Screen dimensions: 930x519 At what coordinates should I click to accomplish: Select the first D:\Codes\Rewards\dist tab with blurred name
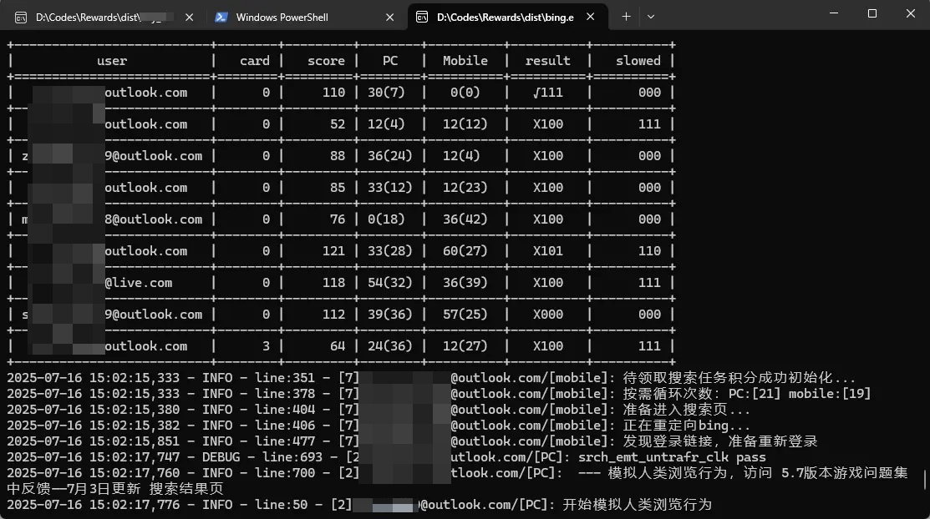tap(104, 18)
